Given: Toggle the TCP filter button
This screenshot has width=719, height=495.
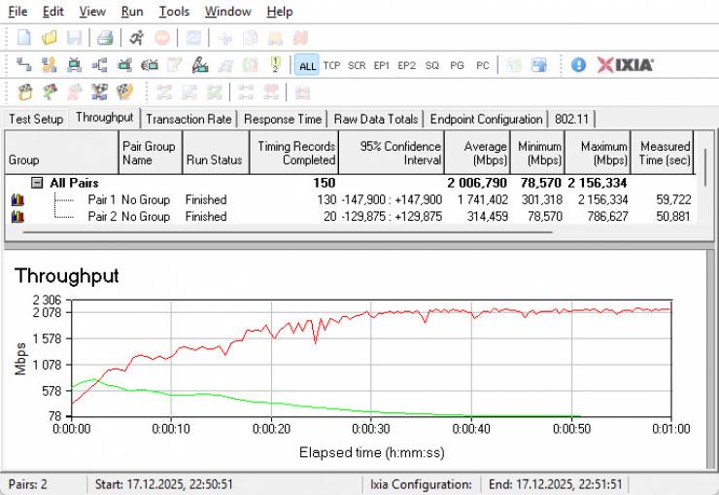Looking at the screenshot, I should 331,65.
